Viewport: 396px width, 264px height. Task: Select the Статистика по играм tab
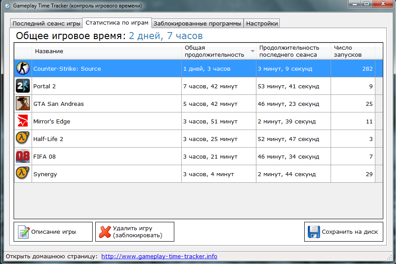pos(117,23)
